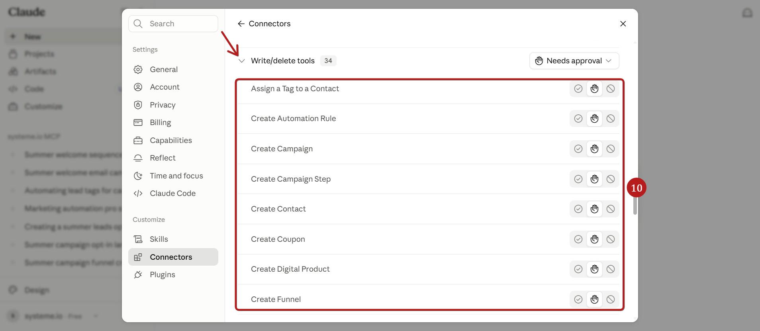The width and height of the screenshot is (760, 331).
Task: Open Capabilities settings
Action: [173, 140]
